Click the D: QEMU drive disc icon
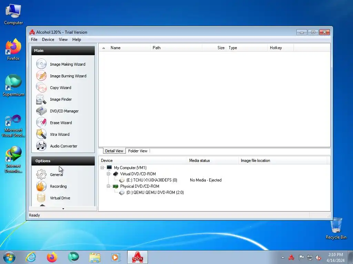Viewport: 353px width, 264px height. [x=122, y=192]
